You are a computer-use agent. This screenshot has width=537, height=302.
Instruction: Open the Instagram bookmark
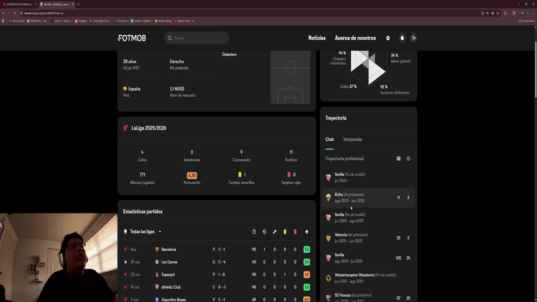point(81,21)
